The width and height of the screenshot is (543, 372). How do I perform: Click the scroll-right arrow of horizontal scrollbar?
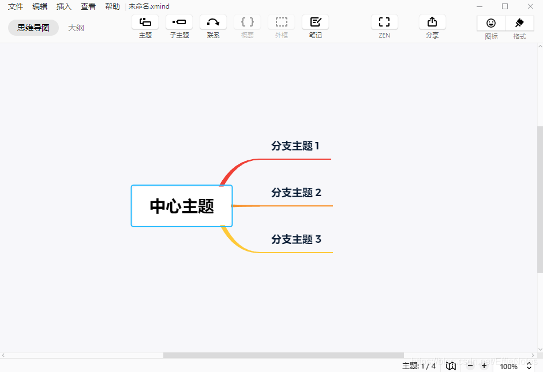tap(533, 355)
